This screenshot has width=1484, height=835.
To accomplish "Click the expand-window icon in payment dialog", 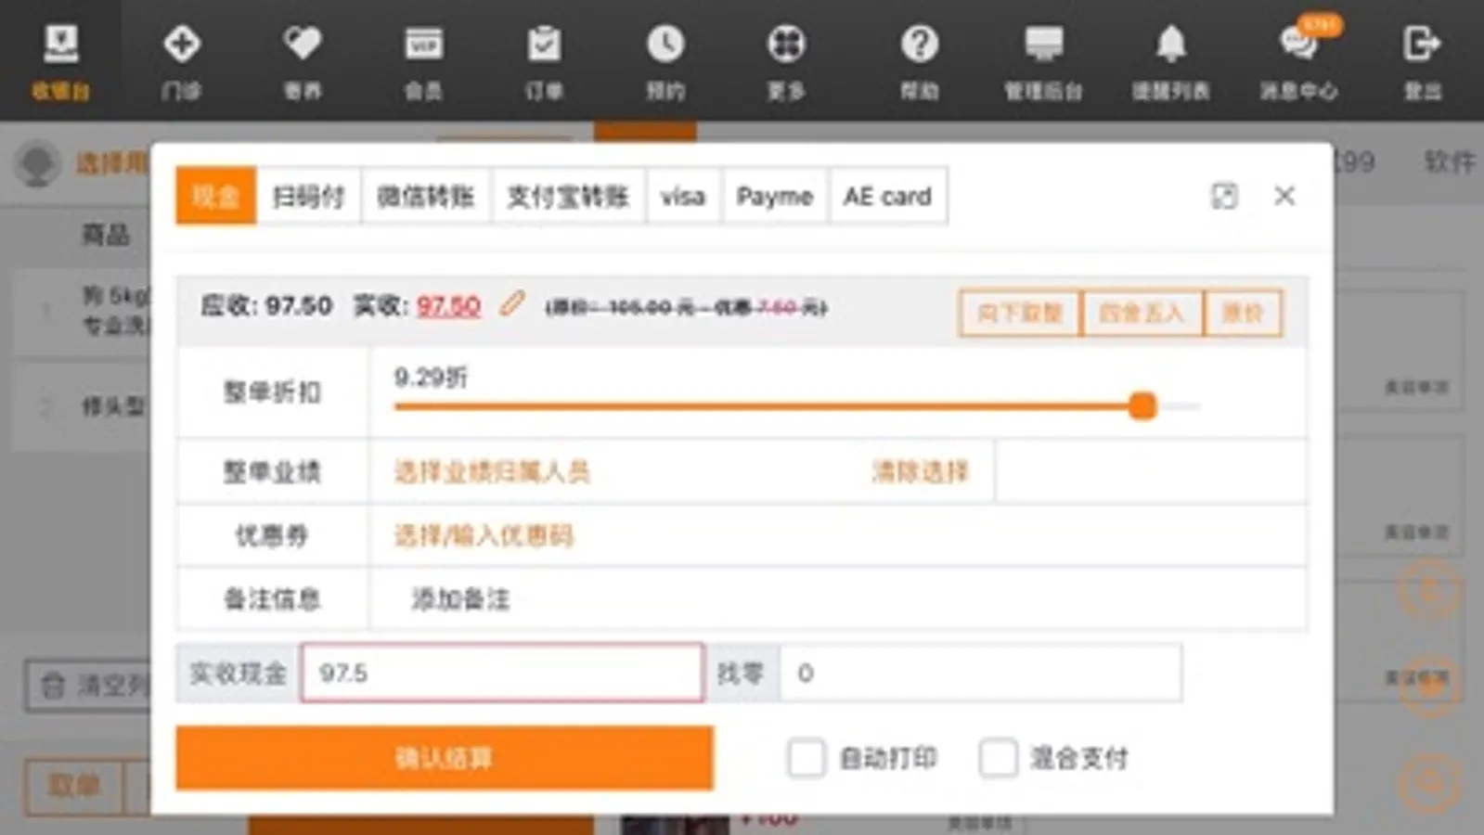I will pos(1224,196).
